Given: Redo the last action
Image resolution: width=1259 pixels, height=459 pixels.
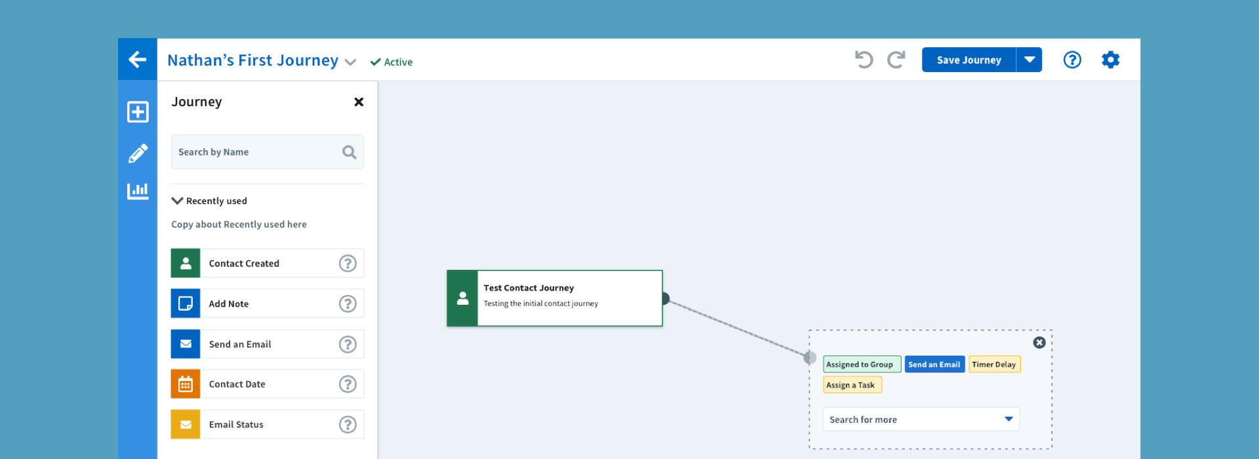Looking at the screenshot, I should 896,60.
